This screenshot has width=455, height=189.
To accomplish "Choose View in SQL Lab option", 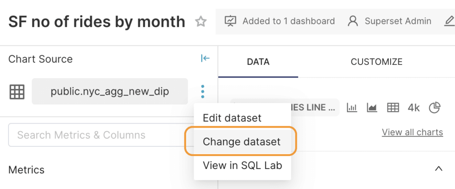I will point(242,165).
